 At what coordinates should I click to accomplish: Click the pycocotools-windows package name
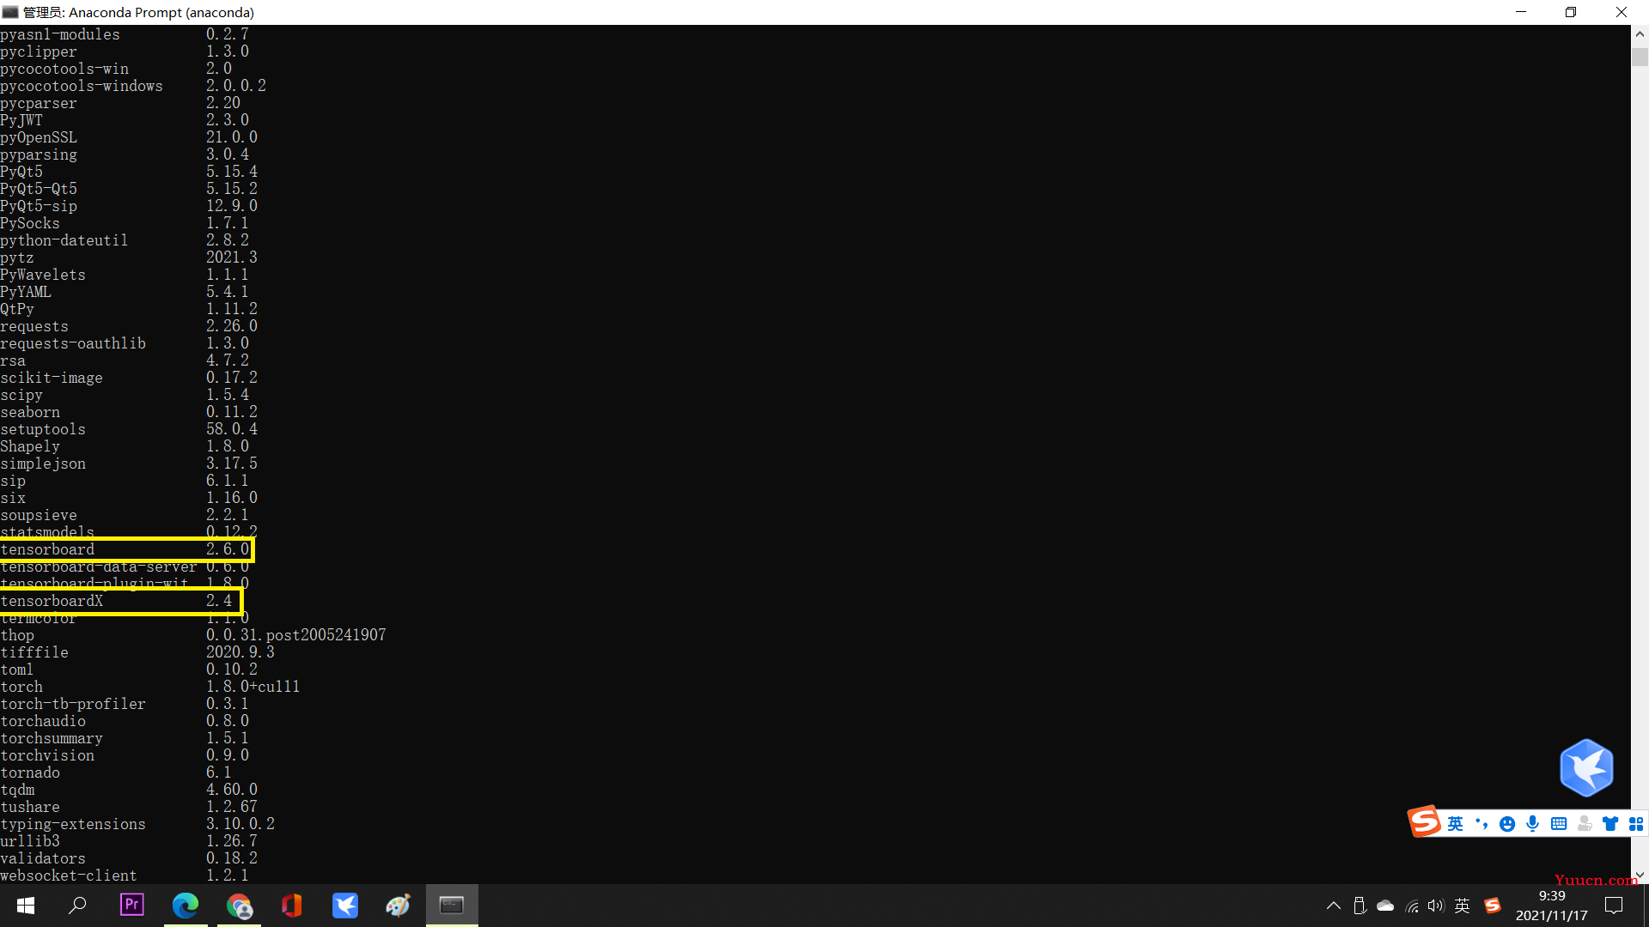click(x=82, y=86)
